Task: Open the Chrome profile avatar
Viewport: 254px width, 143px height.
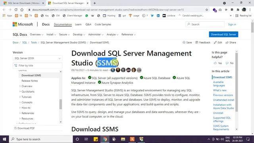Action: (x=244, y=10)
